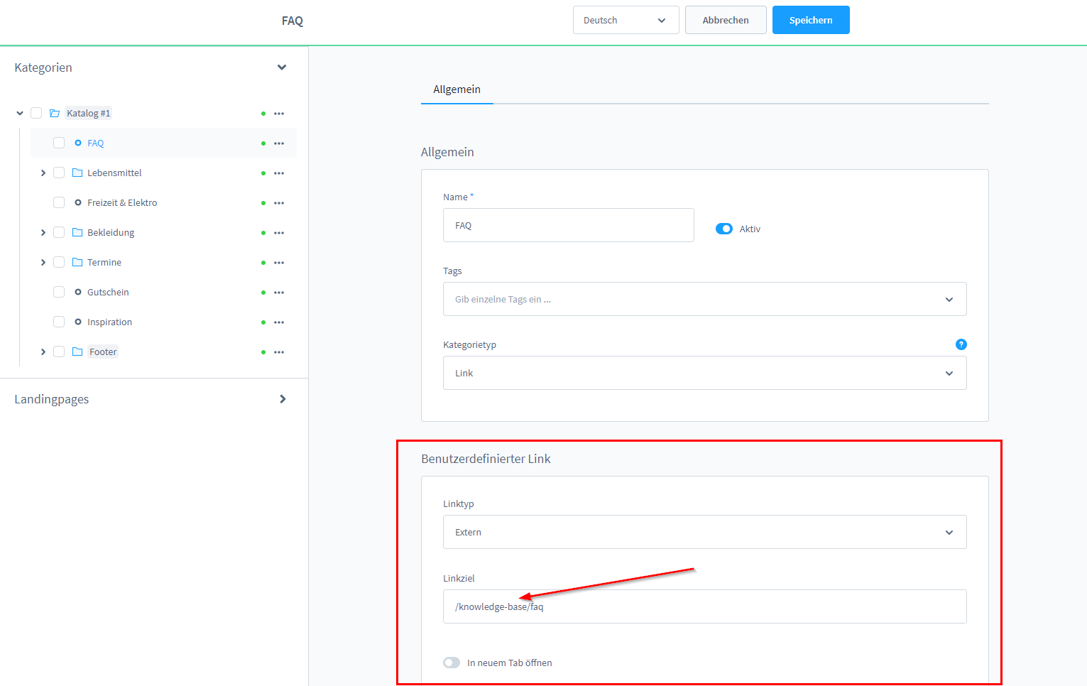Open the three-dot menu for Freizeit & Elektro
The image size is (1087, 686).
tap(279, 203)
